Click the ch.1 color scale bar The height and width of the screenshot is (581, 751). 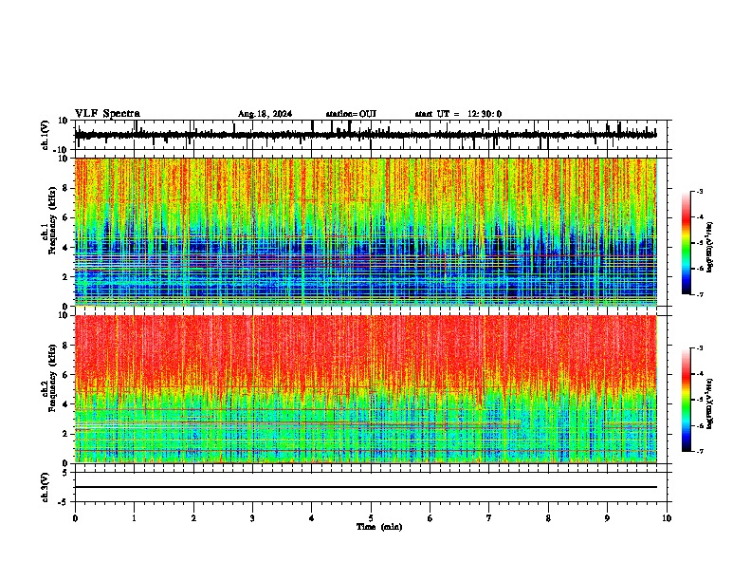687,243
